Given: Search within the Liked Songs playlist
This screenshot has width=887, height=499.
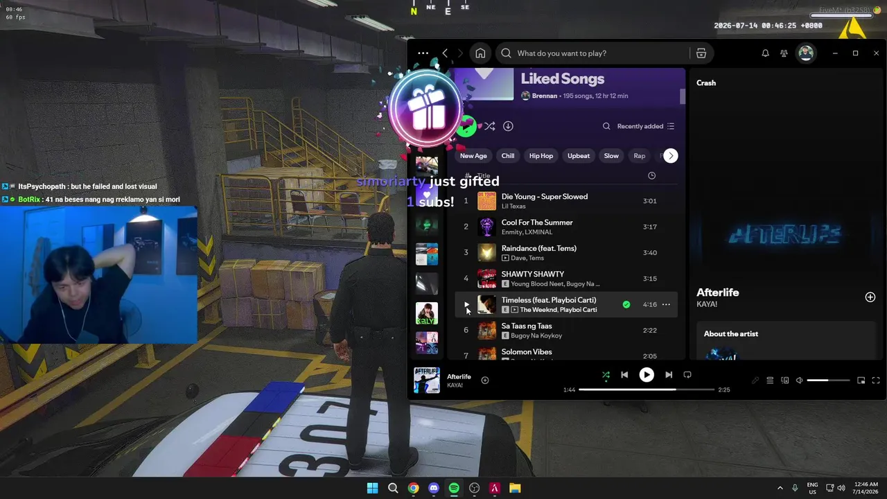Looking at the screenshot, I should point(606,126).
